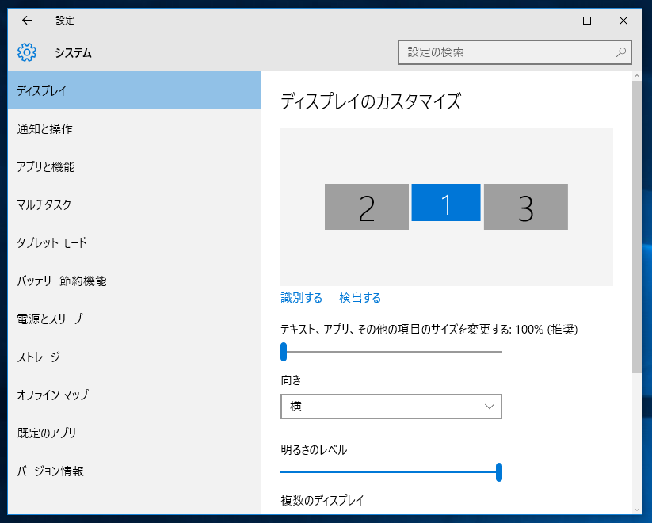The image size is (652, 523).
Task: Open バッテリー節約機能 settings
Action: click(135, 281)
